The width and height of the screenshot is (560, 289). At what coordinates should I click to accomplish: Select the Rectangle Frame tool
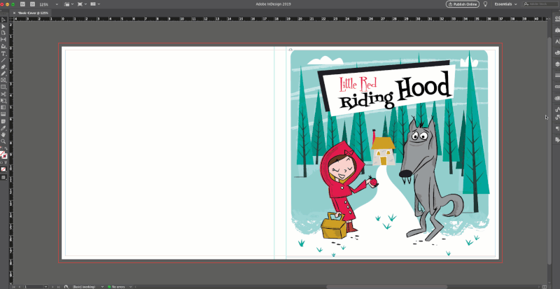click(x=3, y=80)
